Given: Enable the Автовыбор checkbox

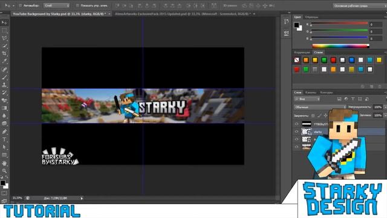Looking at the screenshot, I should pyautogui.click(x=20, y=5).
